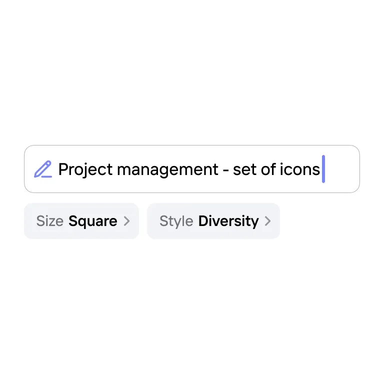This screenshot has height=384, width=384.
Task: Click the pencil edit icon in prompt field
Action: click(43, 169)
